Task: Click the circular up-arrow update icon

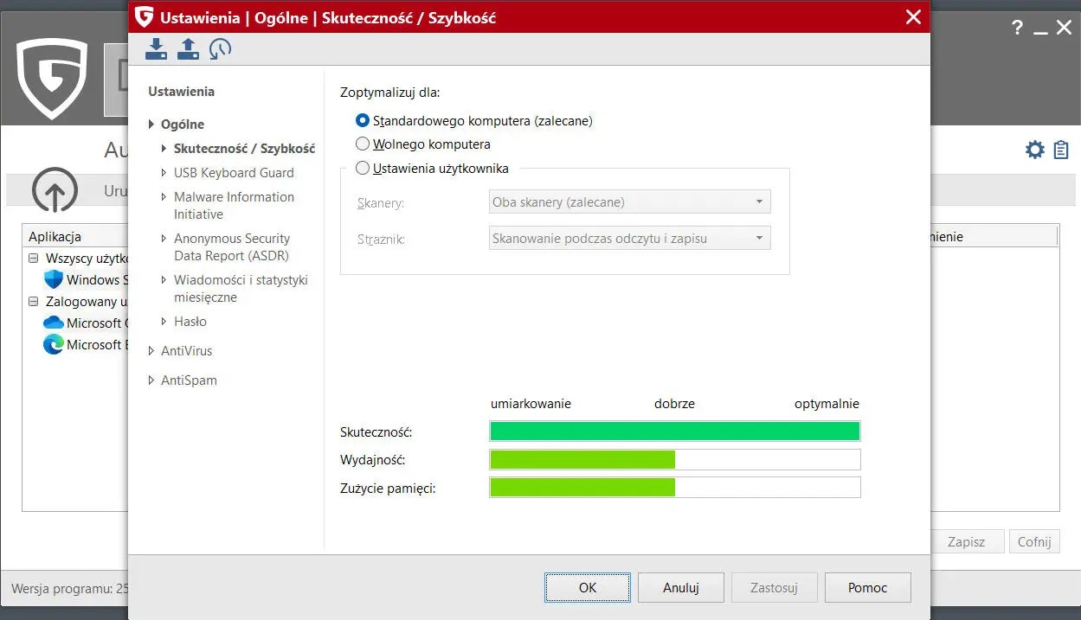Action: point(55,190)
